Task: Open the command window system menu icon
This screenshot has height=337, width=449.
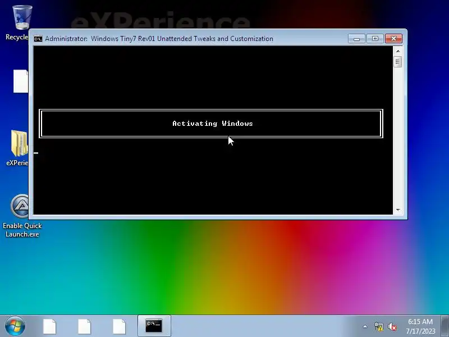Action: [38, 39]
